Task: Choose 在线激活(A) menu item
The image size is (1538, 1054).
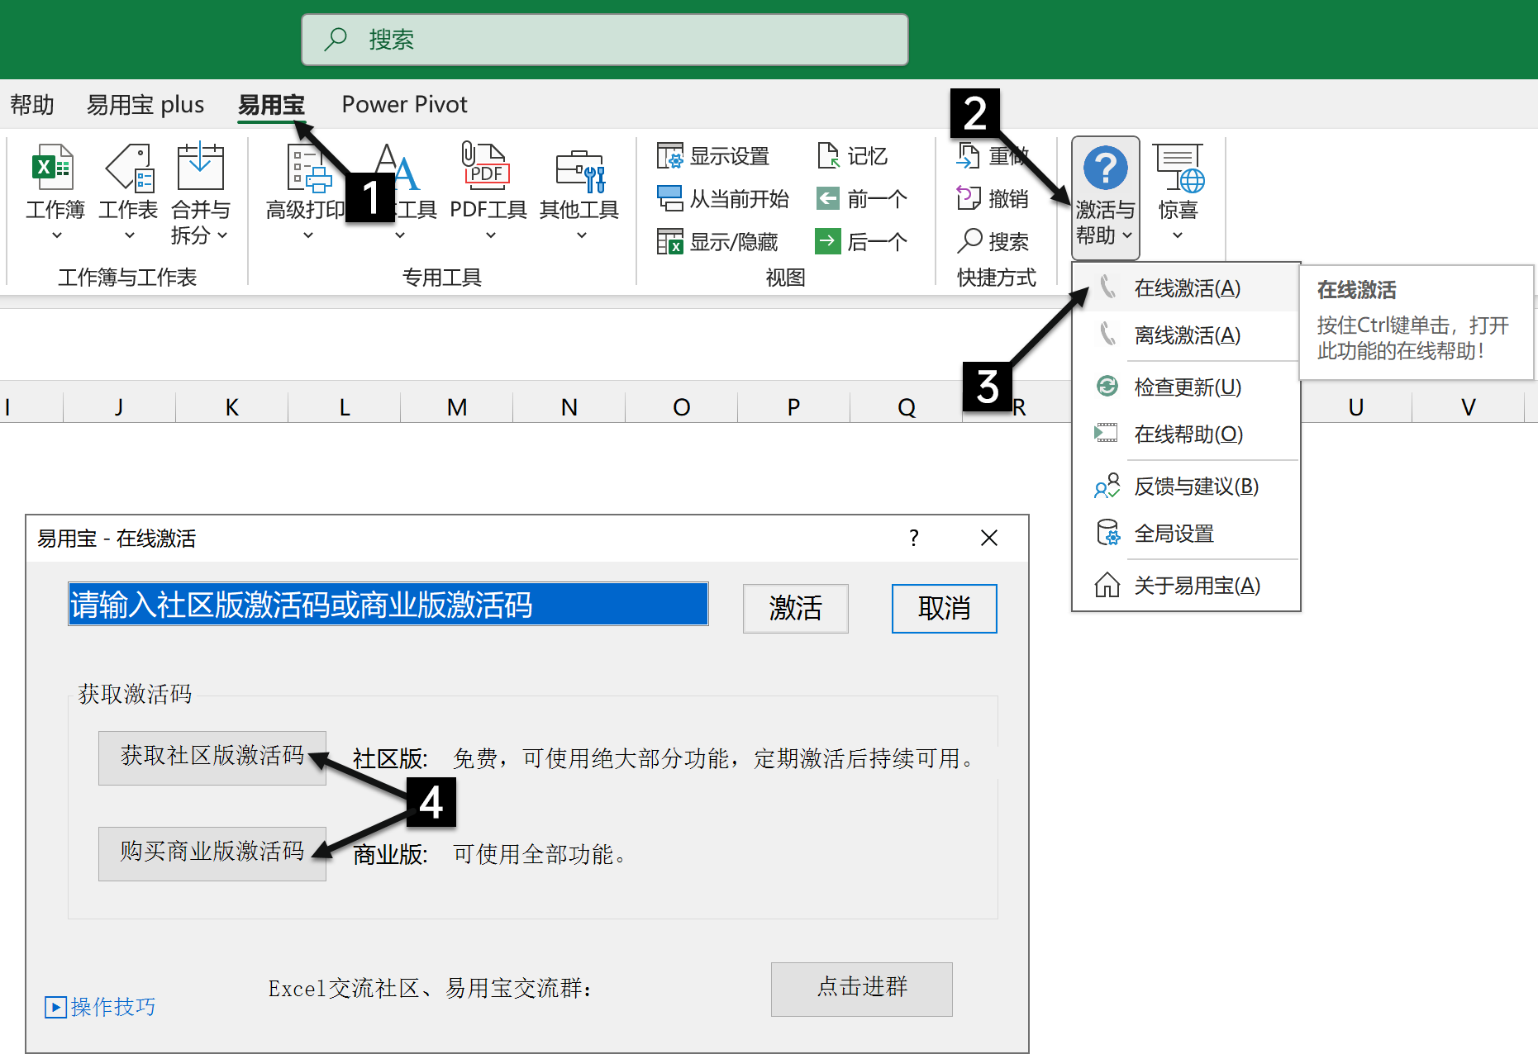Action: 1186,287
